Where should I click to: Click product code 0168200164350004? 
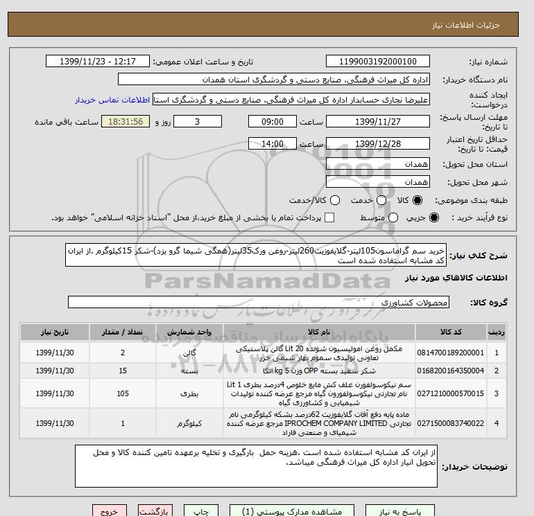point(451,371)
